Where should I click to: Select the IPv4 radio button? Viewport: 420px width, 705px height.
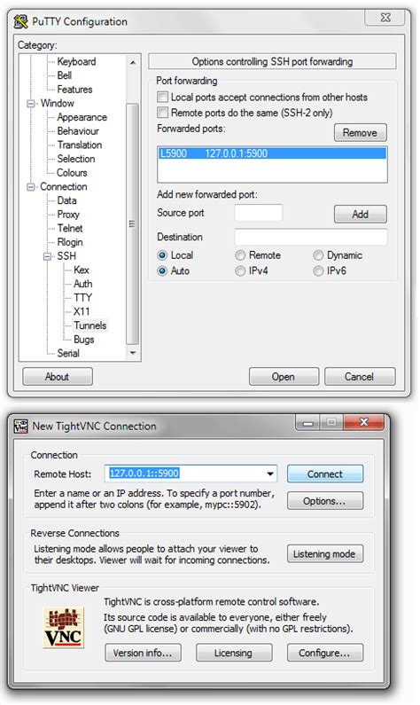coord(240,270)
